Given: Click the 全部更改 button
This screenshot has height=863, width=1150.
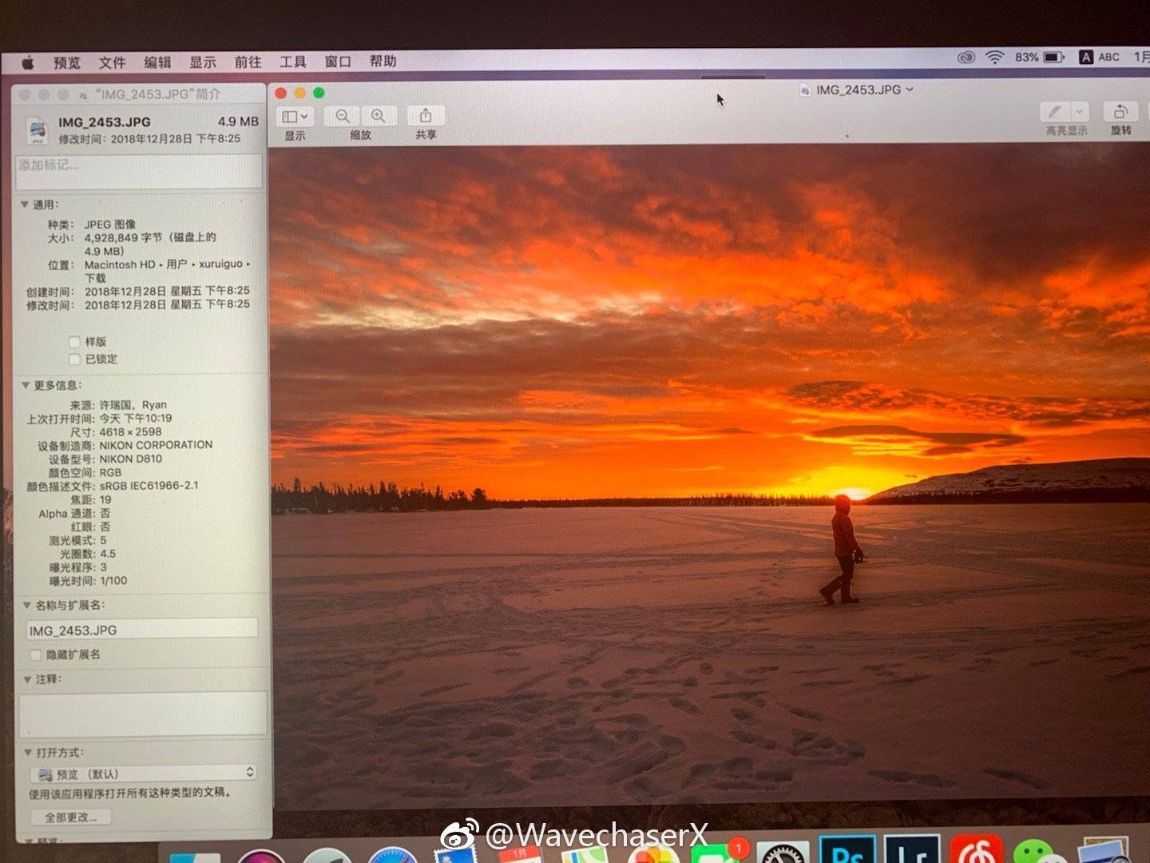Looking at the screenshot, I should (x=71, y=817).
